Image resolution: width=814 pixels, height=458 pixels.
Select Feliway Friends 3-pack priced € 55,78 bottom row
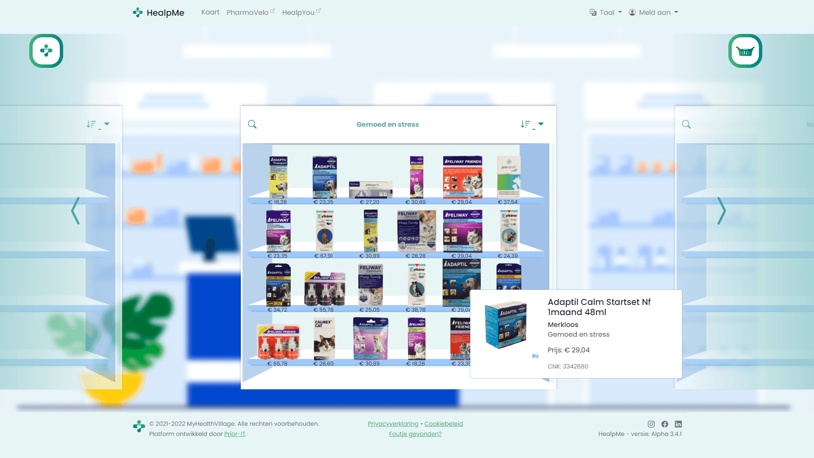(278, 342)
